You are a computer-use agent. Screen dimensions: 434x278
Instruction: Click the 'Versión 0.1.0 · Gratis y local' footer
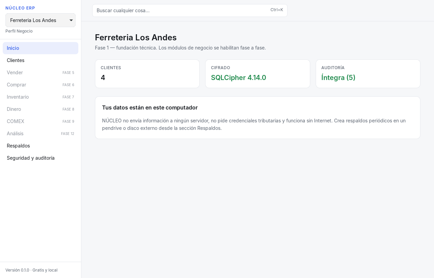32,270
